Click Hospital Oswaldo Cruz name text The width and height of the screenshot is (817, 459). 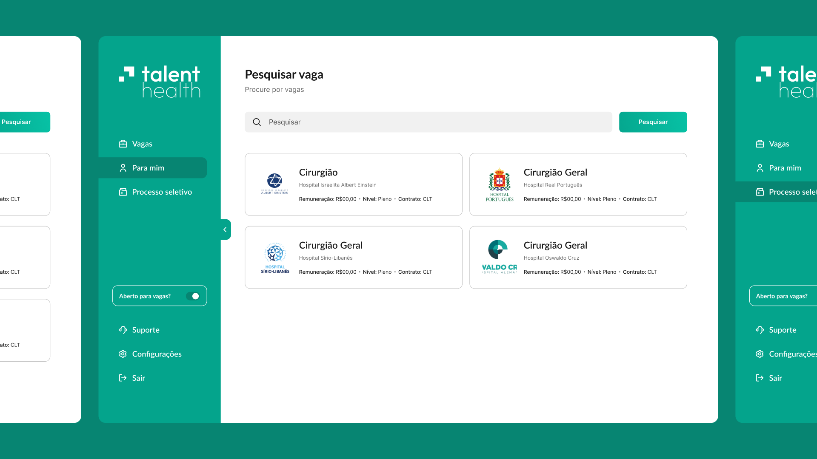[x=551, y=258]
